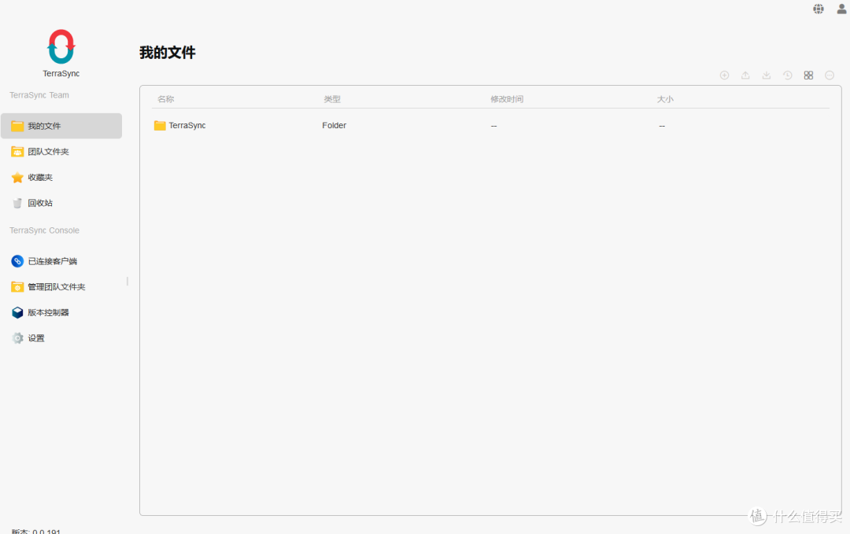Open the version history clock icon

pos(788,75)
